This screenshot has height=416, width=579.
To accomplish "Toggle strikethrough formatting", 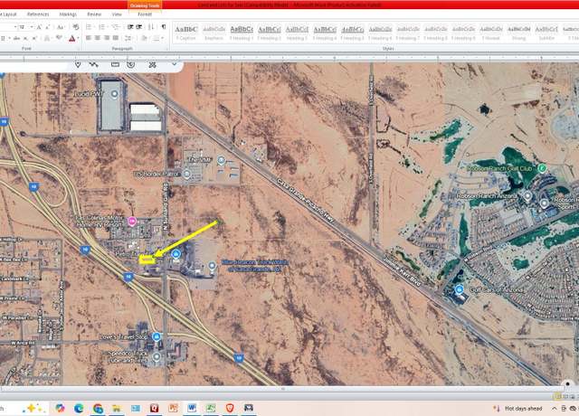I will [x=16, y=38].
